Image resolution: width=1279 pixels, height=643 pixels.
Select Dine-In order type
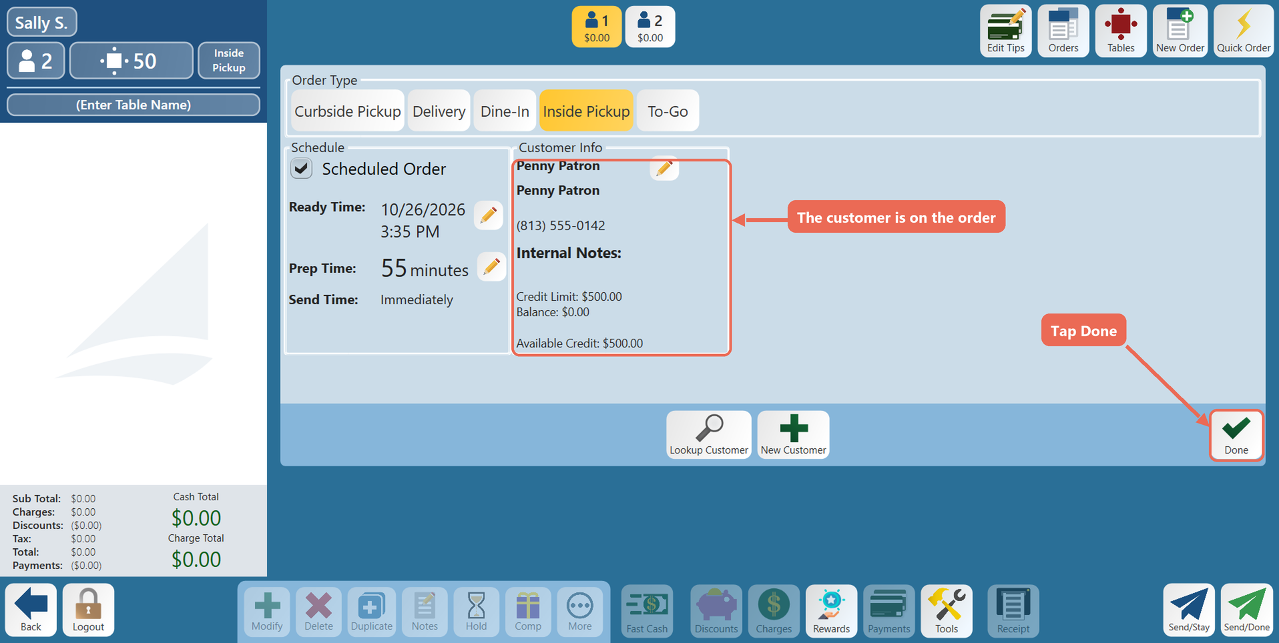[505, 111]
